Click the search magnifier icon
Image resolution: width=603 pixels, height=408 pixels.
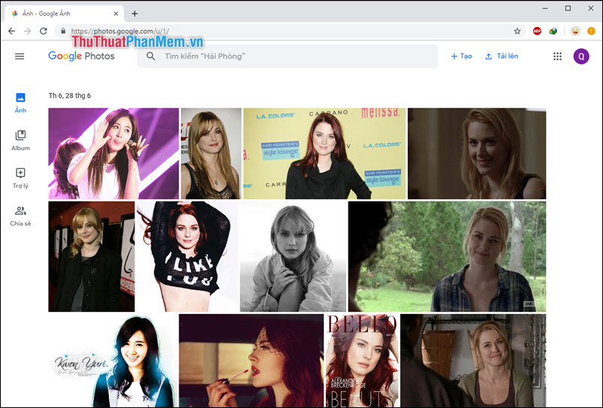point(151,56)
